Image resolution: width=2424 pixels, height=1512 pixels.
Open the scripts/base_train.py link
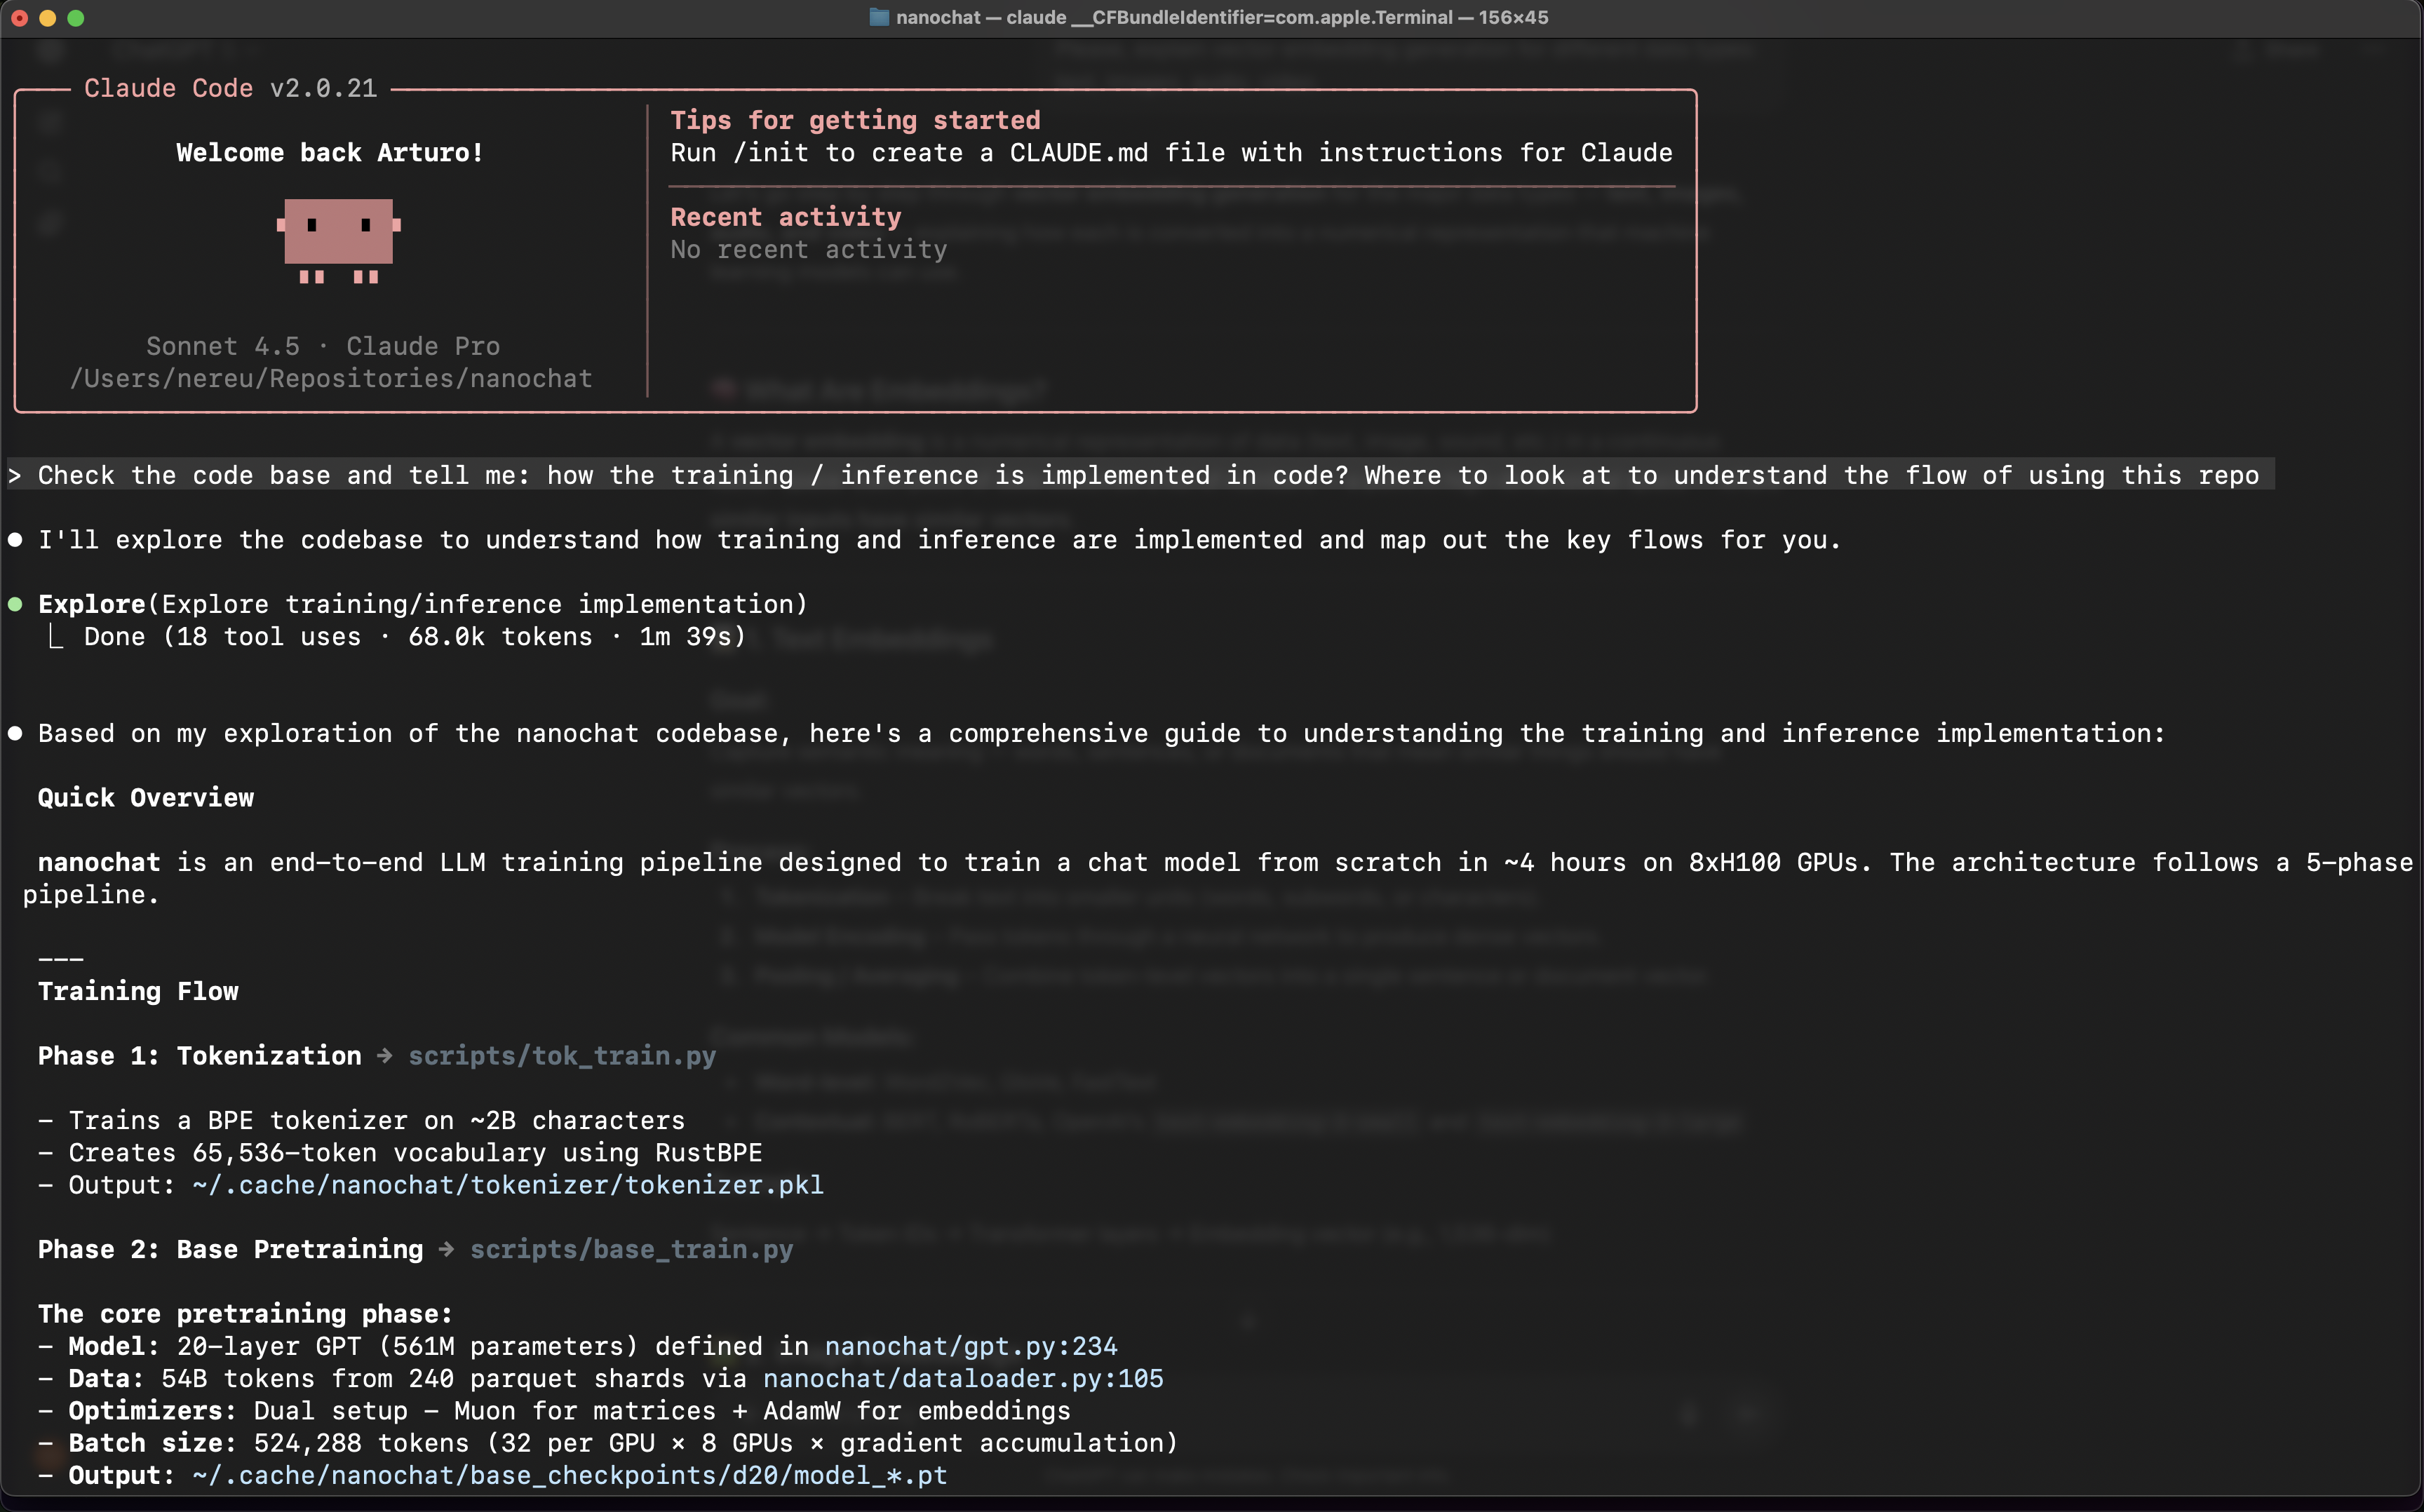coord(631,1249)
